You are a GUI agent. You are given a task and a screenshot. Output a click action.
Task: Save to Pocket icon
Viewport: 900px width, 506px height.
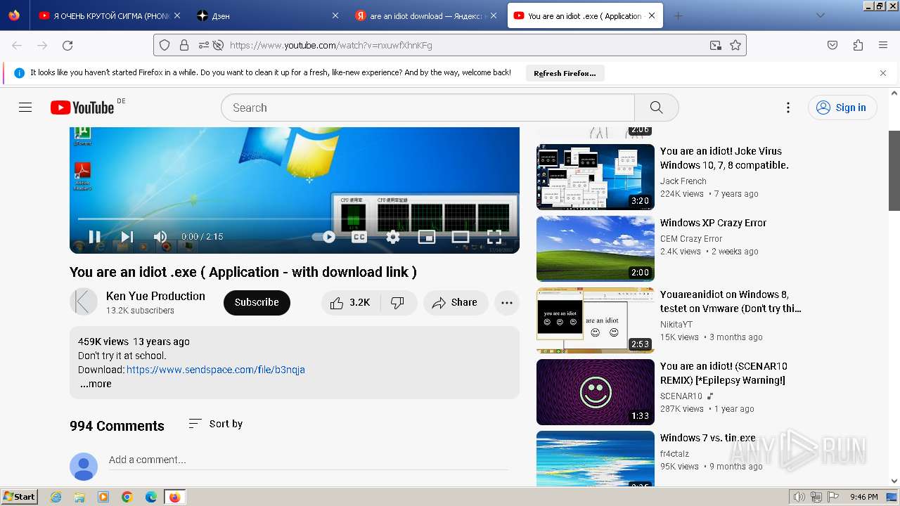(832, 45)
